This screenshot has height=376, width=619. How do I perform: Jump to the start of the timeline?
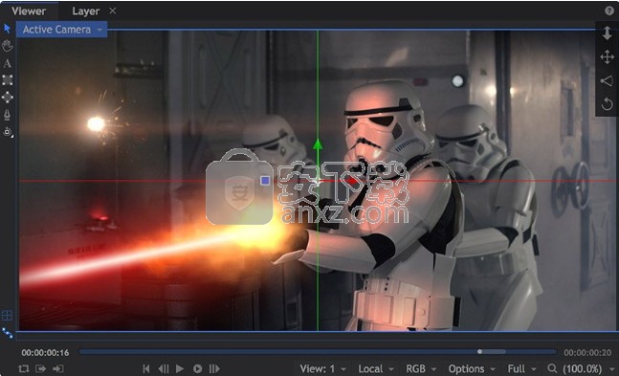[146, 368]
